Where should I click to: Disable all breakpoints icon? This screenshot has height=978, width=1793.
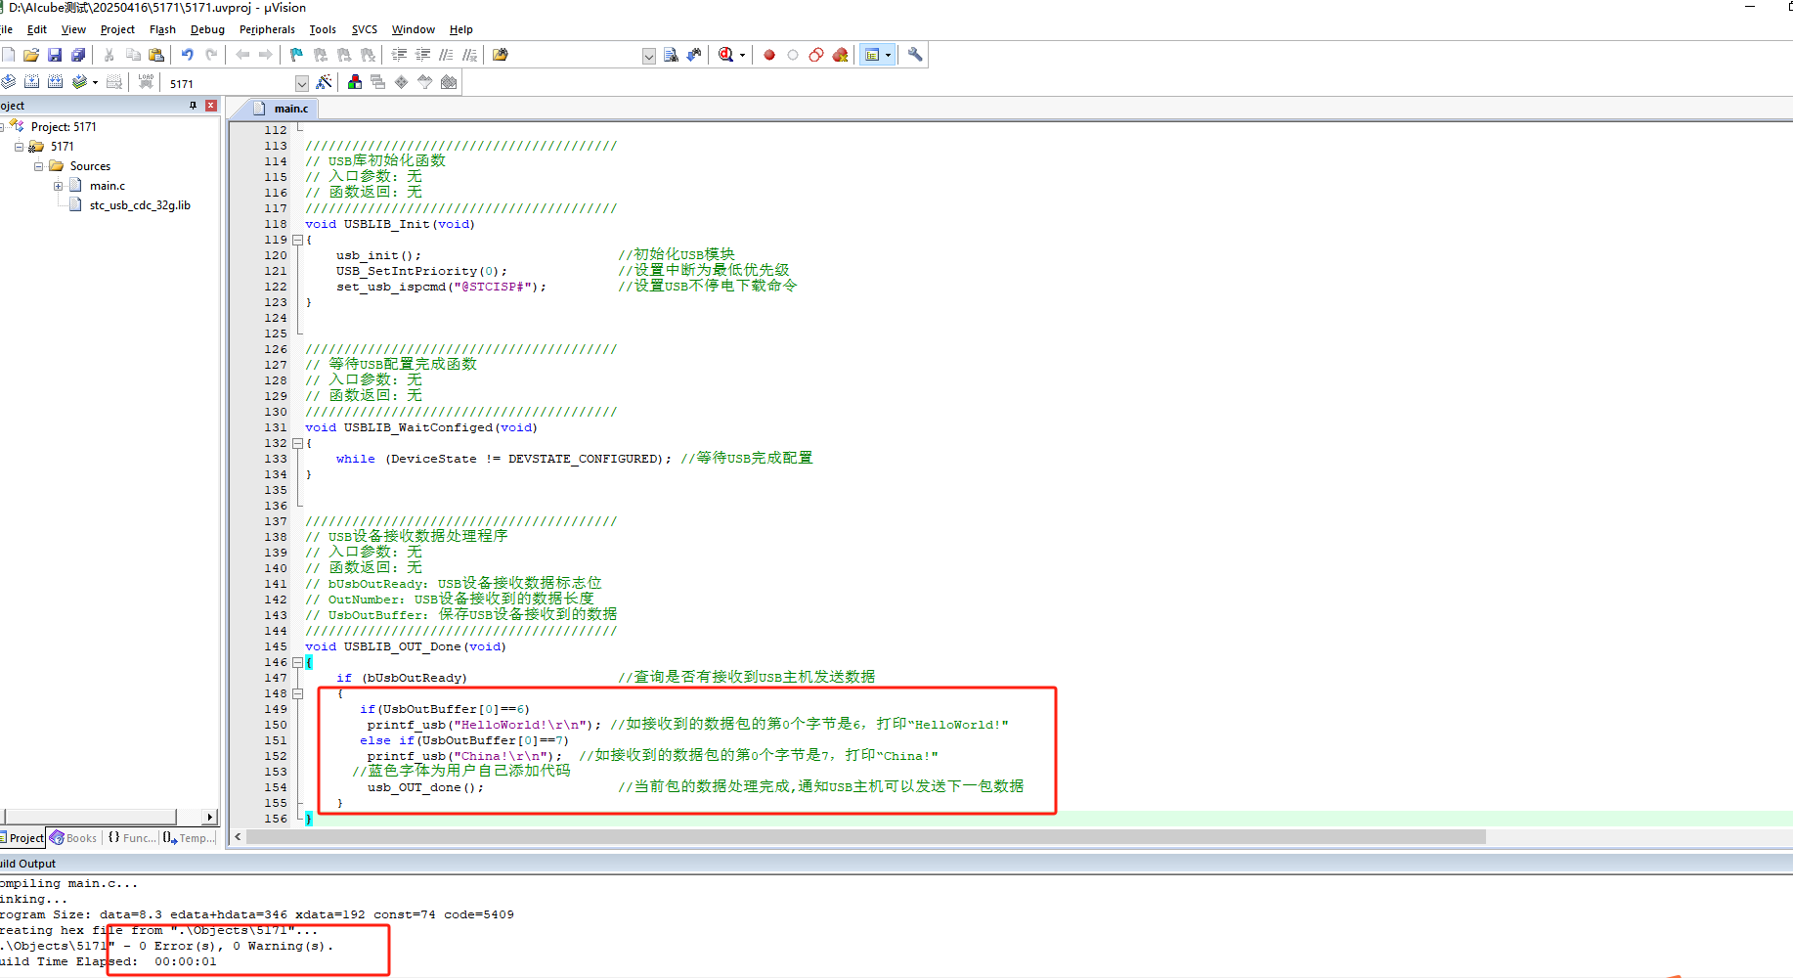[816, 55]
